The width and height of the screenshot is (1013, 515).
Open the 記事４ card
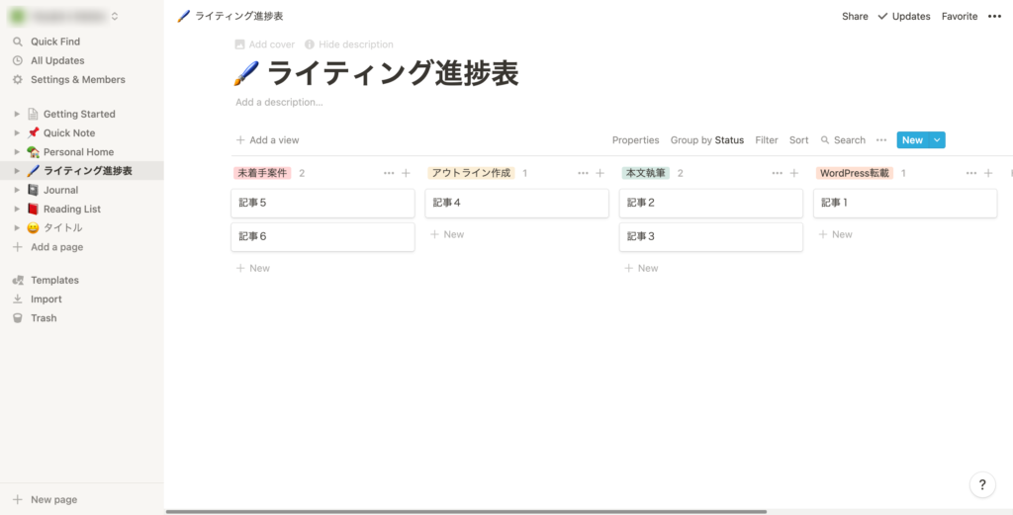click(516, 203)
